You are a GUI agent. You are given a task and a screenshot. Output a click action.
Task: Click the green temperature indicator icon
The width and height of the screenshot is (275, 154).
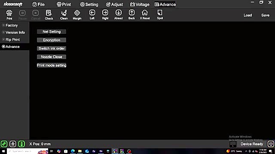tap(21, 144)
